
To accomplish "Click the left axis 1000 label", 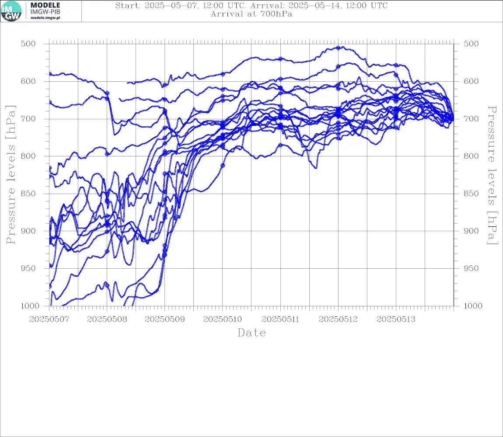I will pyautogui.click(x=30, y=305).
